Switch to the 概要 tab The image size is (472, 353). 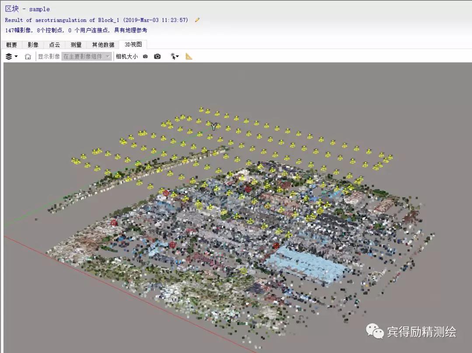pos(12,45)
